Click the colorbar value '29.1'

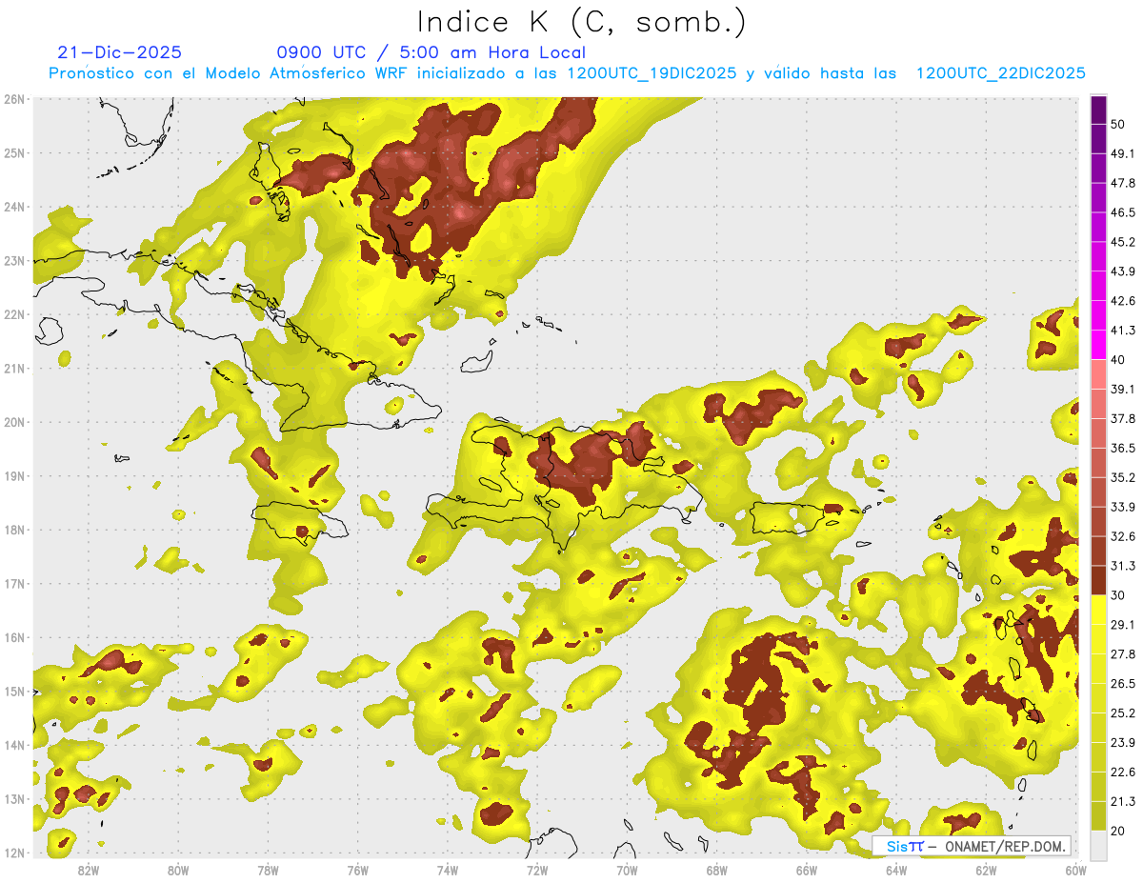click(1122, 625)
